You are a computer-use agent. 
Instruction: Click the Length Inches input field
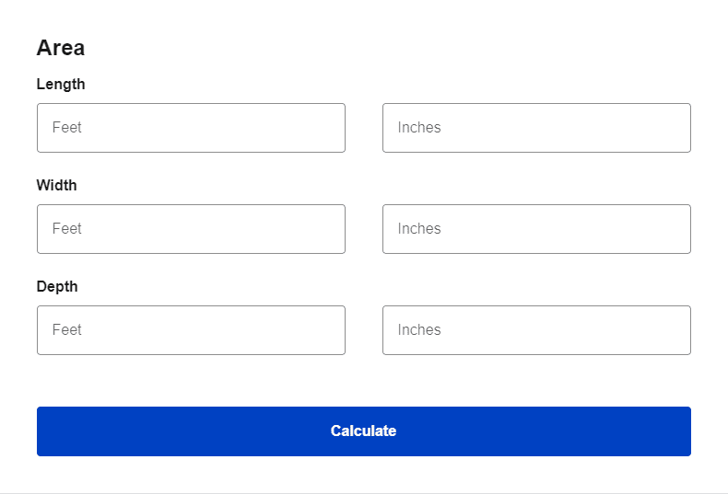536,128
